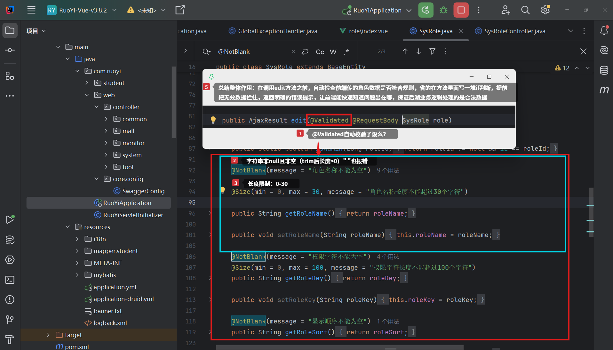Open the Notifications bell
The height and width of the screenshot is (350, 613).
pyautogui.click(x=604, y=31)
